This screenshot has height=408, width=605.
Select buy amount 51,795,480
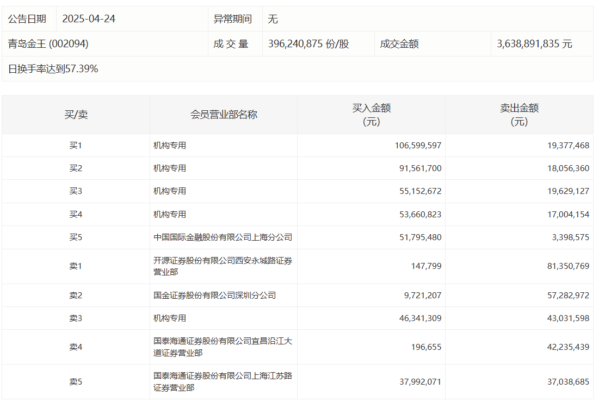point(420,237)
